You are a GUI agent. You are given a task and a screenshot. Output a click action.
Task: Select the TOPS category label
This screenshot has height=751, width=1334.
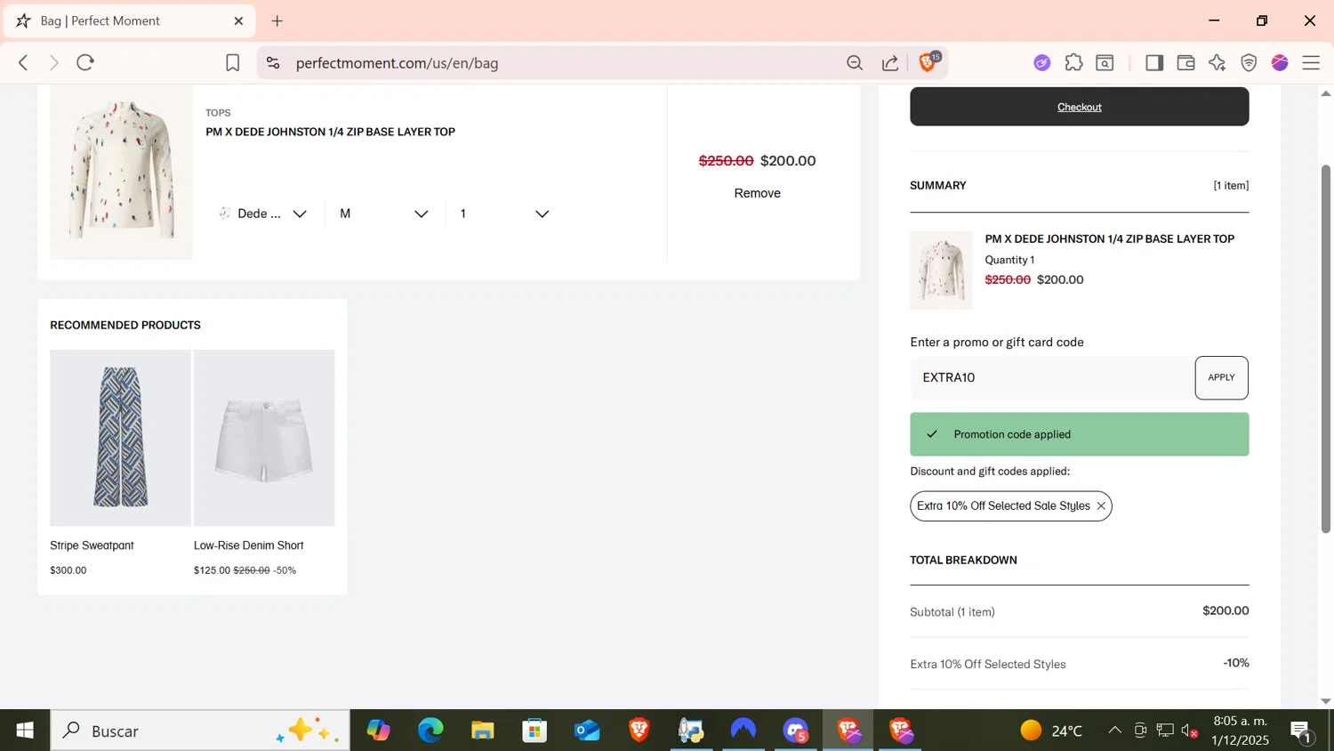point(218,113)
